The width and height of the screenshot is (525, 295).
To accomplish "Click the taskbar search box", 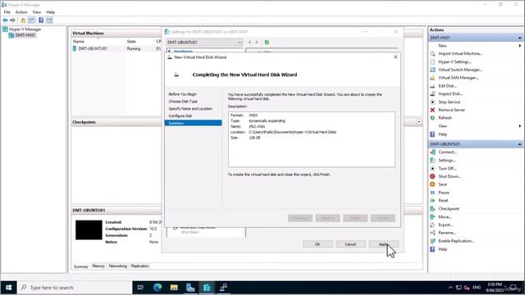I will tap(75, 288).
